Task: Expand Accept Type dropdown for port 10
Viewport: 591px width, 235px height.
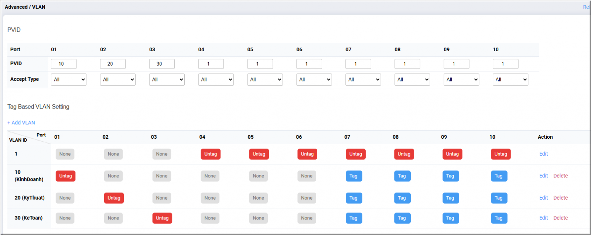Action: 510,80
